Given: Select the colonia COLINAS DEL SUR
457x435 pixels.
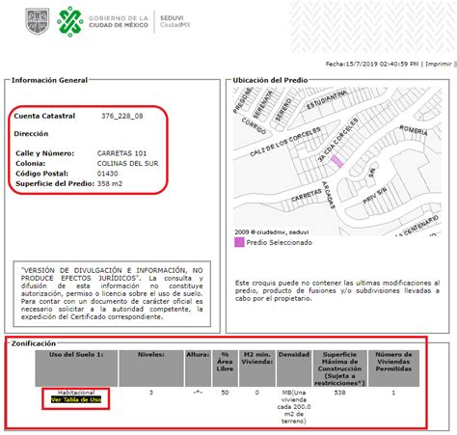Looking at the screenshot, I should pyautogui.click(x=127, y=163).
